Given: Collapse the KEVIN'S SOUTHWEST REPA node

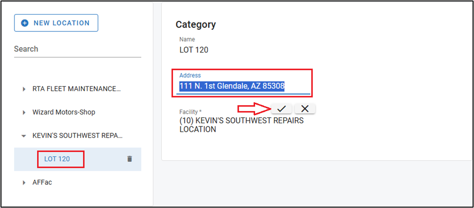Looking at the screenshot, I should [24, 136].
